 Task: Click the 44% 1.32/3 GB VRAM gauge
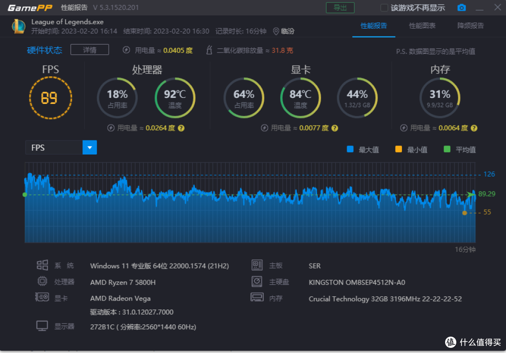(357, 98)
